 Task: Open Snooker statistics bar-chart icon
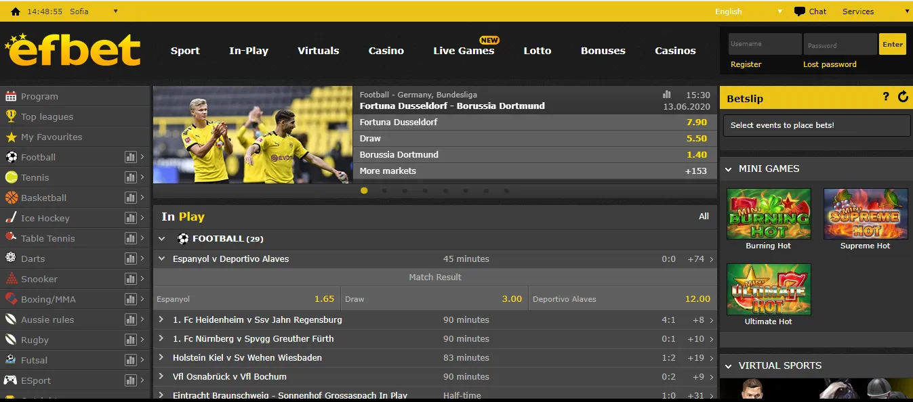131,279
